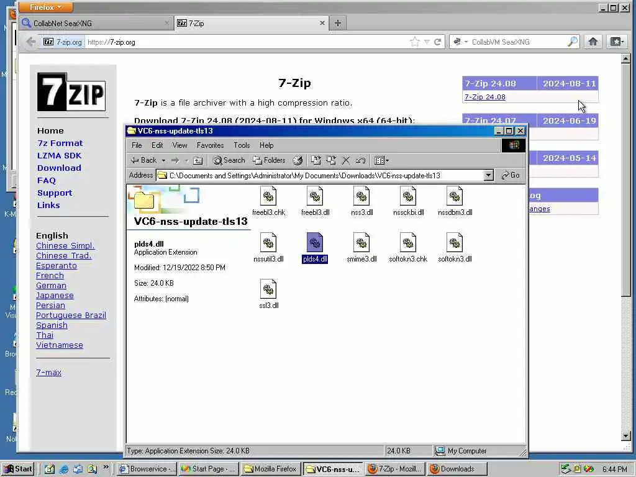636x477 pixels.
Task: Click the Forward arrow in Explorer toolbar
Action: (175, 161)
